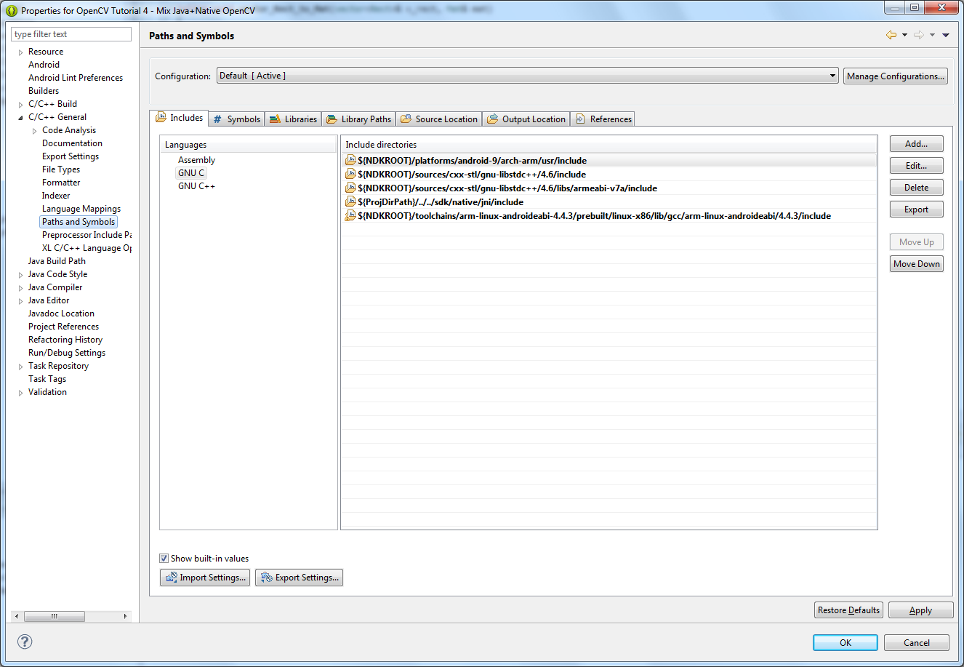964x667 pixels.
Task: Click the Edit... button
Action: tap(916, 166)
